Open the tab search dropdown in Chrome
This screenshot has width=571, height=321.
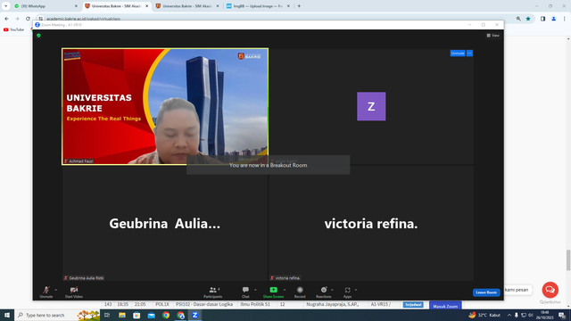coord(6,6)
